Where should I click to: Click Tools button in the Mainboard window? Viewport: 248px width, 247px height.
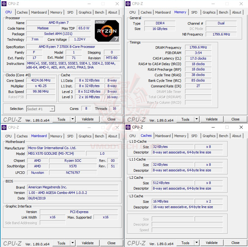tap(61, 243)
